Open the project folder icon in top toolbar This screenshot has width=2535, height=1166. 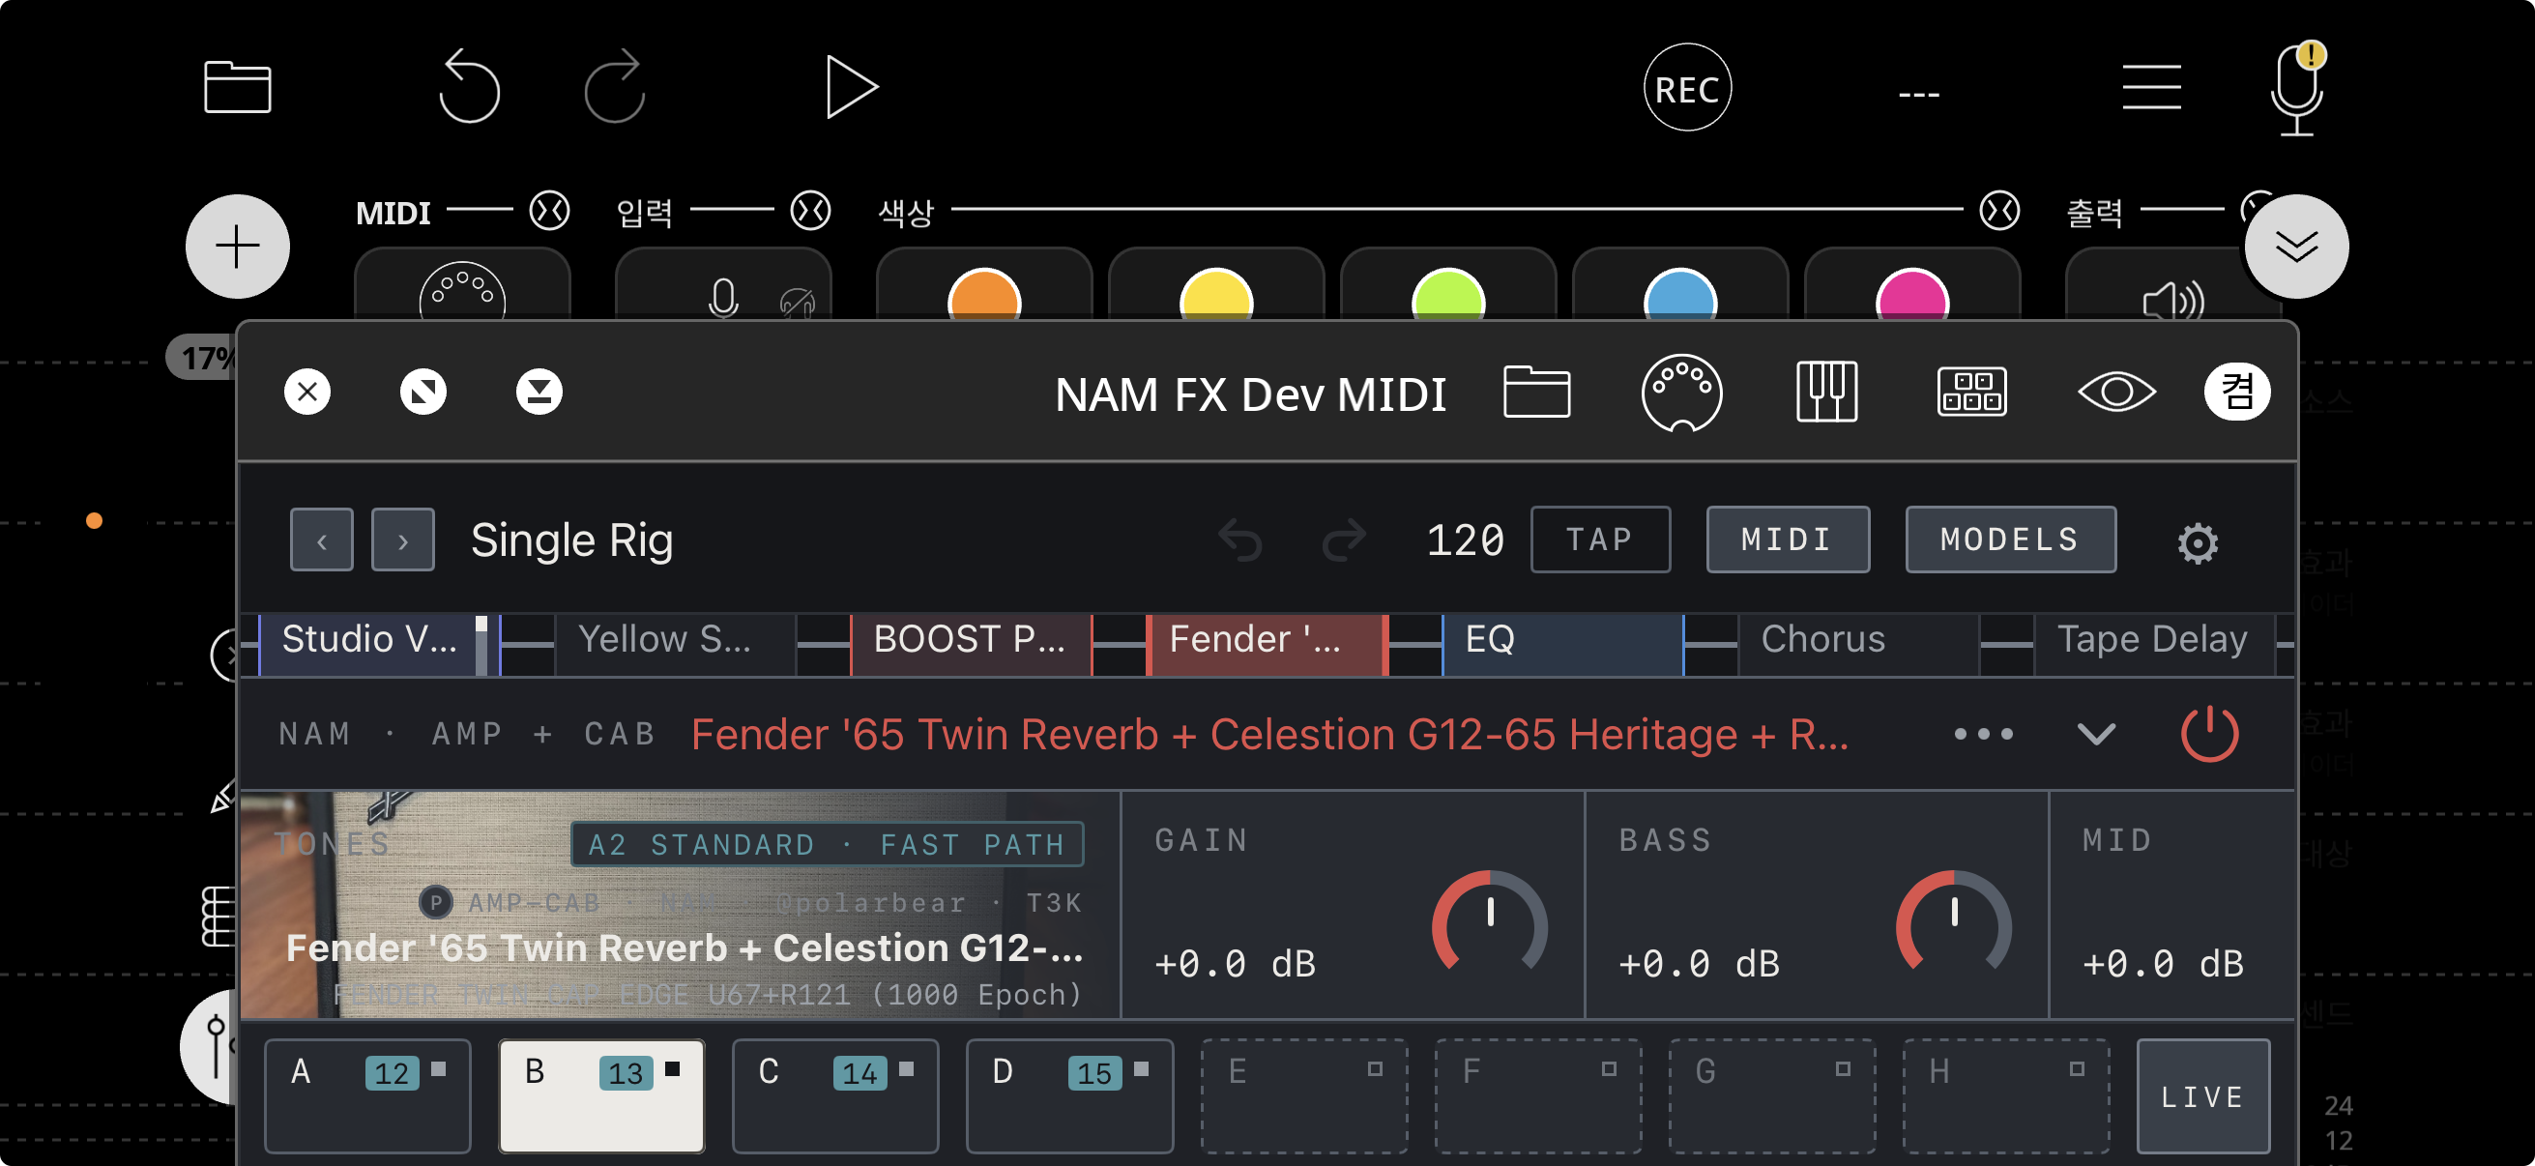coord(237,88)
